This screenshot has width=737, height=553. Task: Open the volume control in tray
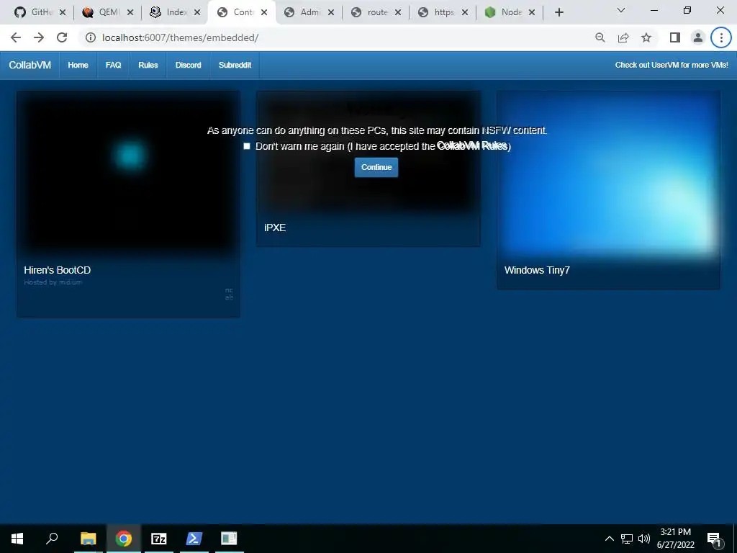pyautogui.click(x=644, y=539)
